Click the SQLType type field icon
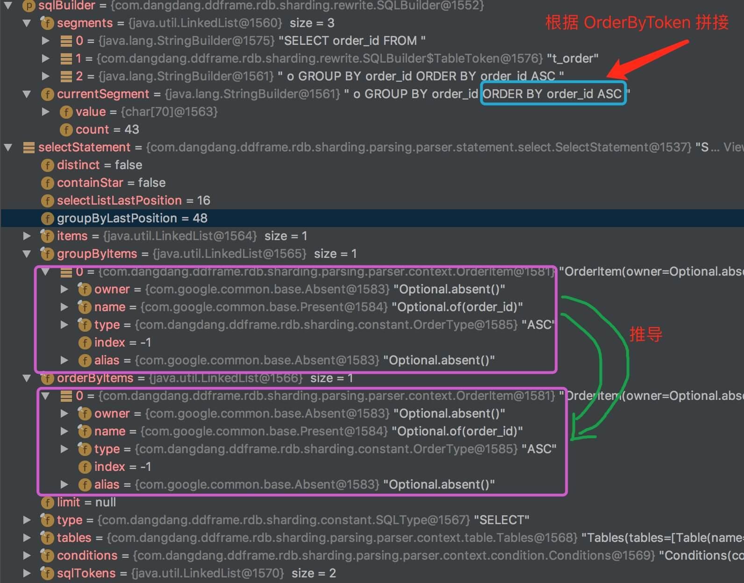The height and width of the screenshot is (583, 744). [47, 519]
